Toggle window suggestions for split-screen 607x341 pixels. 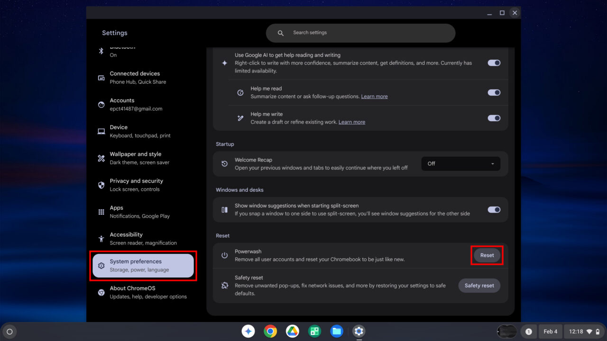[494, 210]
